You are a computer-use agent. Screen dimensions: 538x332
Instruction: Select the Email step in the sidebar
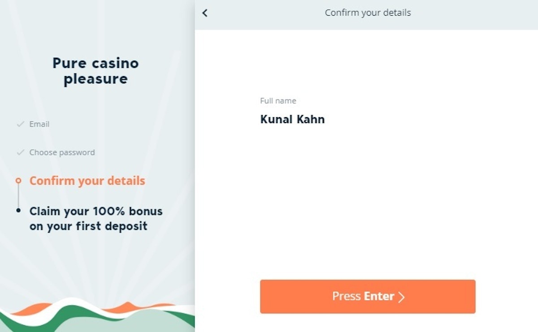39,124
